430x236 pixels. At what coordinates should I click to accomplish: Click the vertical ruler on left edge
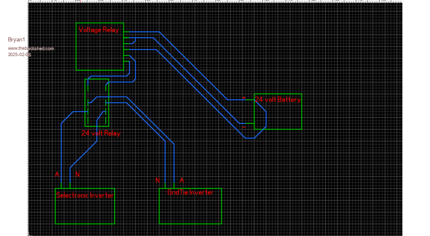click(x=27, y=126)
